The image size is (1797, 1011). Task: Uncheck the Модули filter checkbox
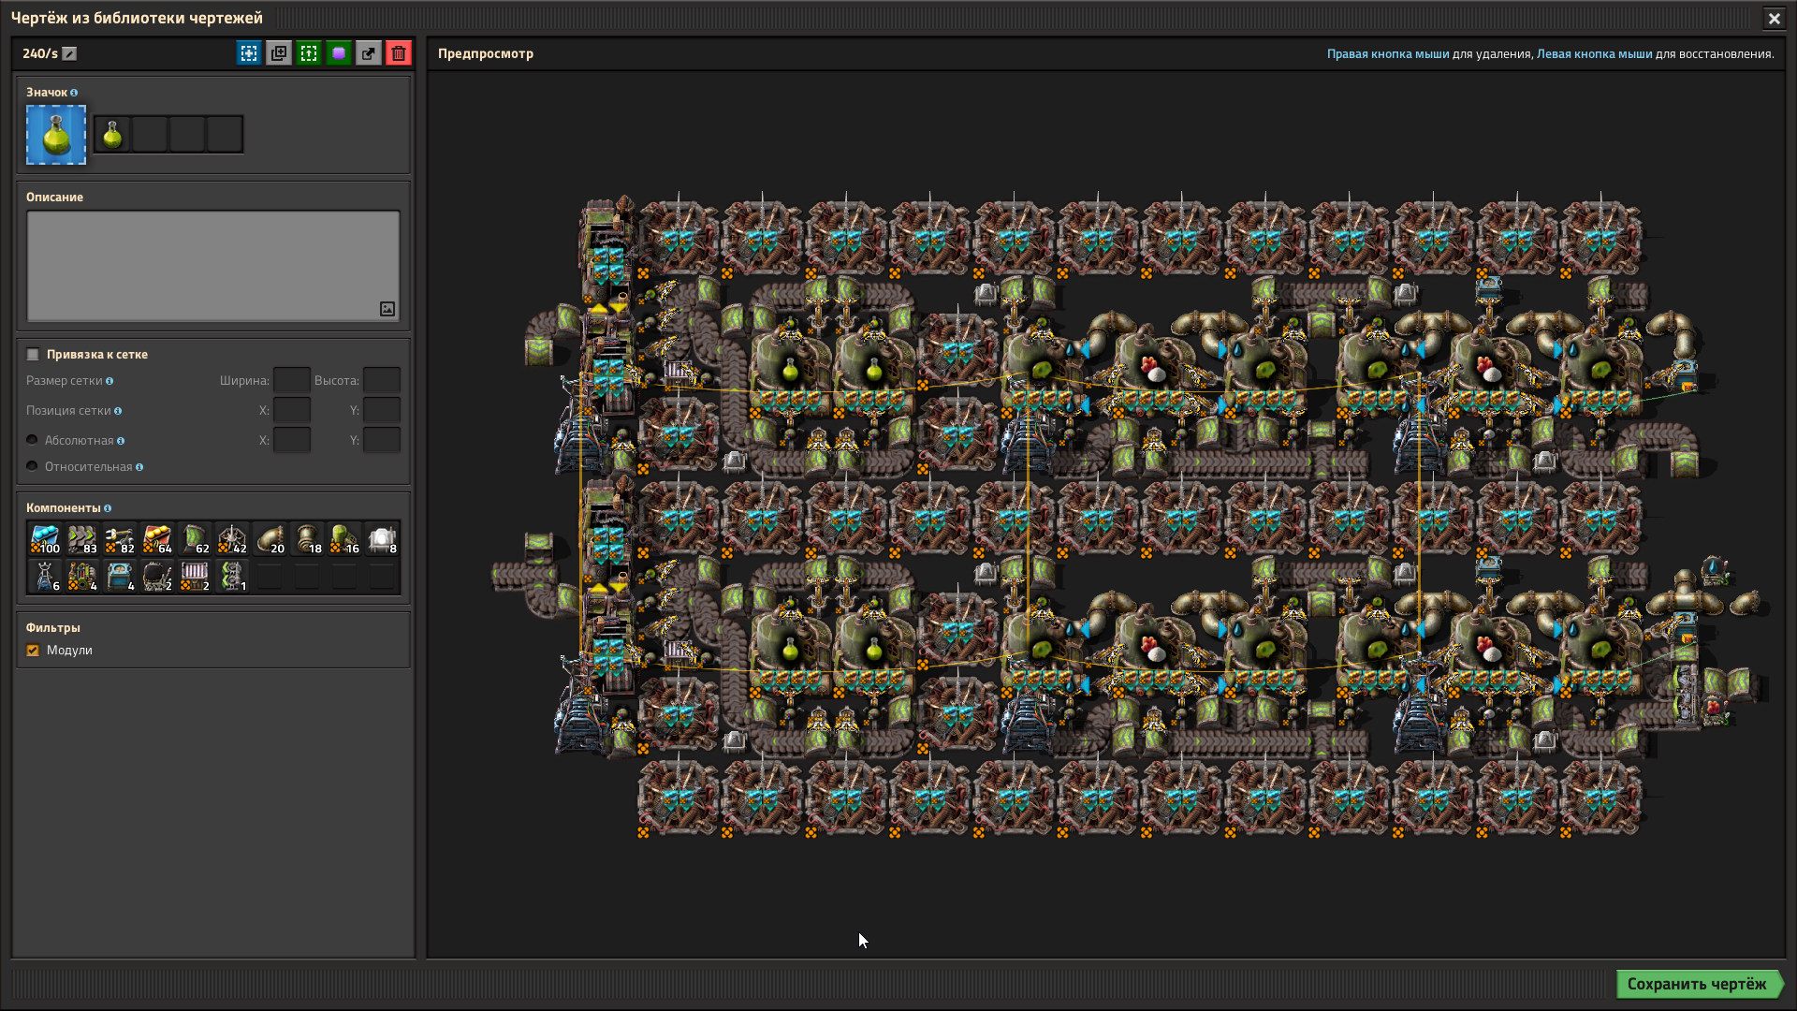tap(33, 650)
